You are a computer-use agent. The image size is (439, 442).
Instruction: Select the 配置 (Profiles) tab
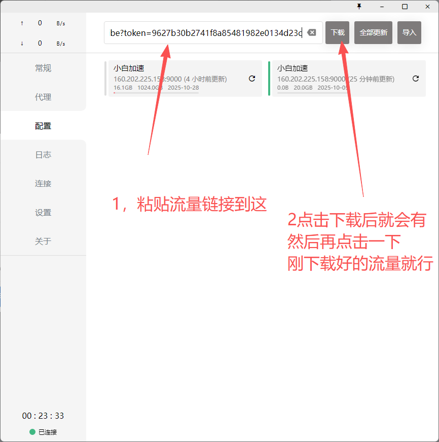[x=43, y=126]
